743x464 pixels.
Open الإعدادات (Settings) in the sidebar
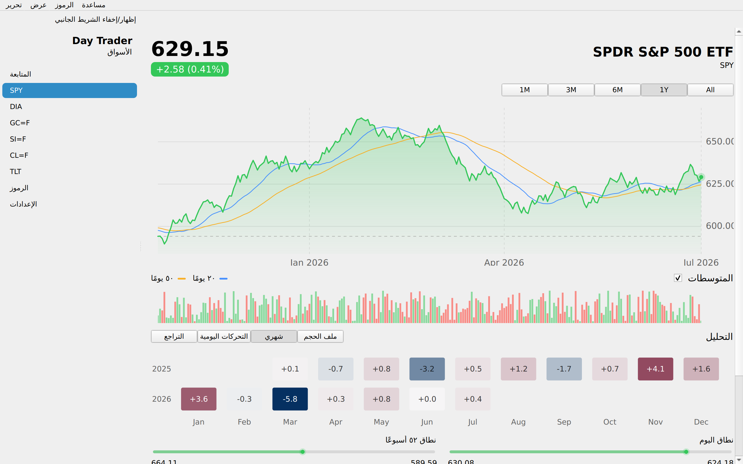pyautogui.click(x=70, y=204)
